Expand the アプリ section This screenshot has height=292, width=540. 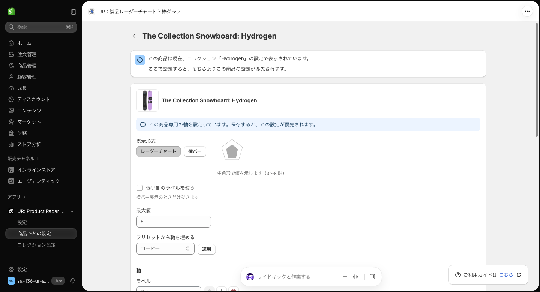pyautogui.click(x=16, y=197)
